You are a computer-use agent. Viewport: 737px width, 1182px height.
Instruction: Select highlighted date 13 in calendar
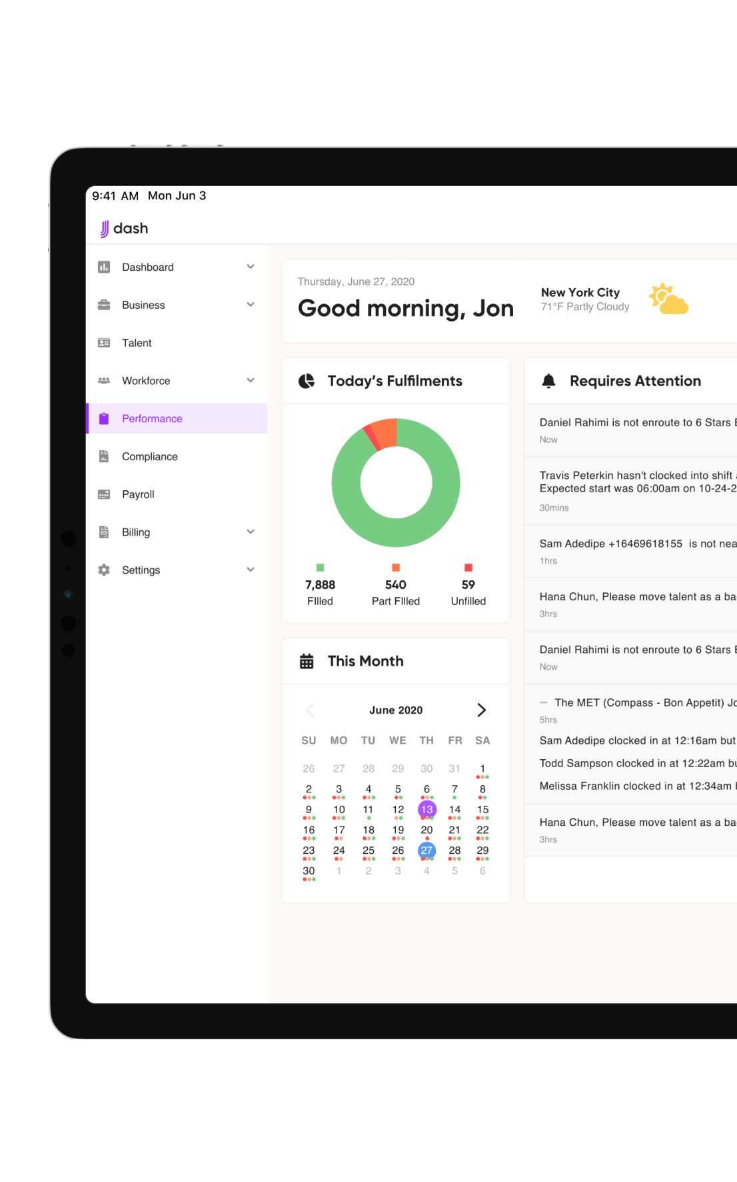426,810
